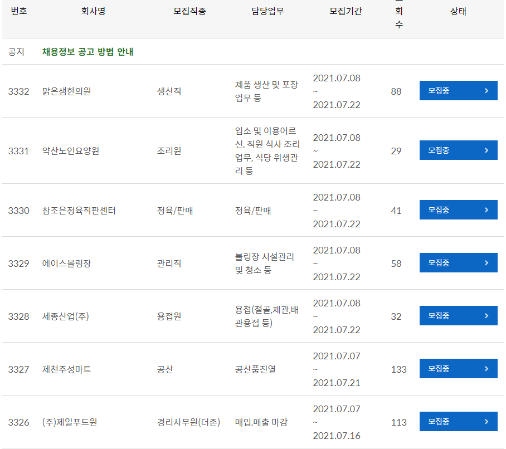This screenshot has height=449, width=506.
Task: Click the 번호 column header
Action: [x=18, y=12]
